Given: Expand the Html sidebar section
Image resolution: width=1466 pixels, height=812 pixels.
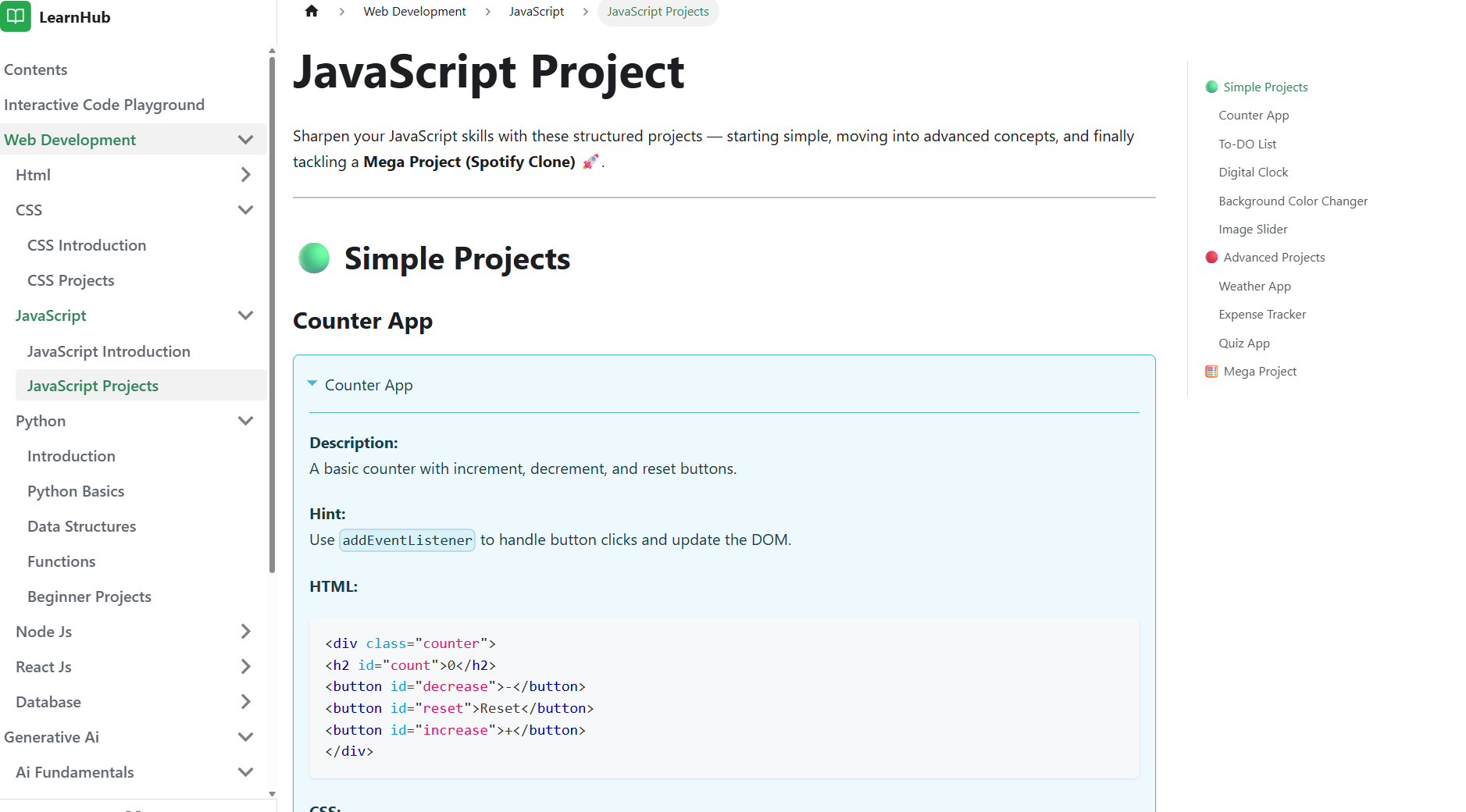Looking at the screenshot, I should (x=245, y=175).
